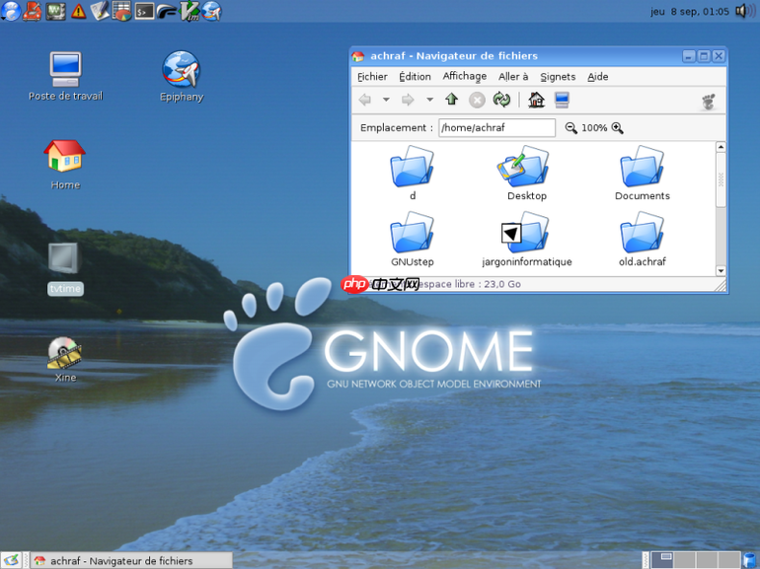Click the clock showing jeu 8 sep

click(690, 12)
